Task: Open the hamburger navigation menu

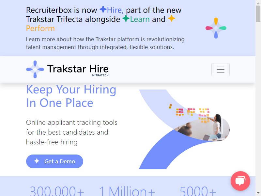Action: pyautogui.click(x=221, y=70)
